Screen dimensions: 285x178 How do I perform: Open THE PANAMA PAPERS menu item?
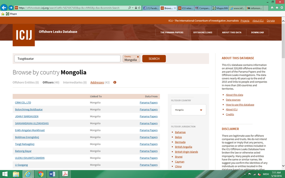coord(172,33)
